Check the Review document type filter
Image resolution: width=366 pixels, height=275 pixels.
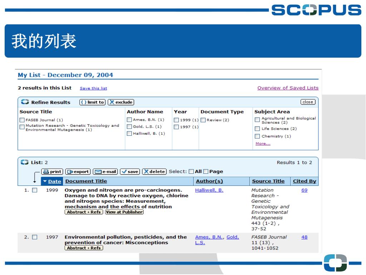(203, 120)
